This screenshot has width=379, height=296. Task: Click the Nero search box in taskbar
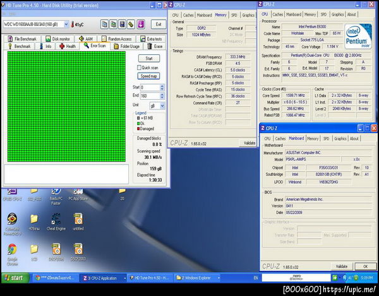pyautogui.click(x=296, y=278)
